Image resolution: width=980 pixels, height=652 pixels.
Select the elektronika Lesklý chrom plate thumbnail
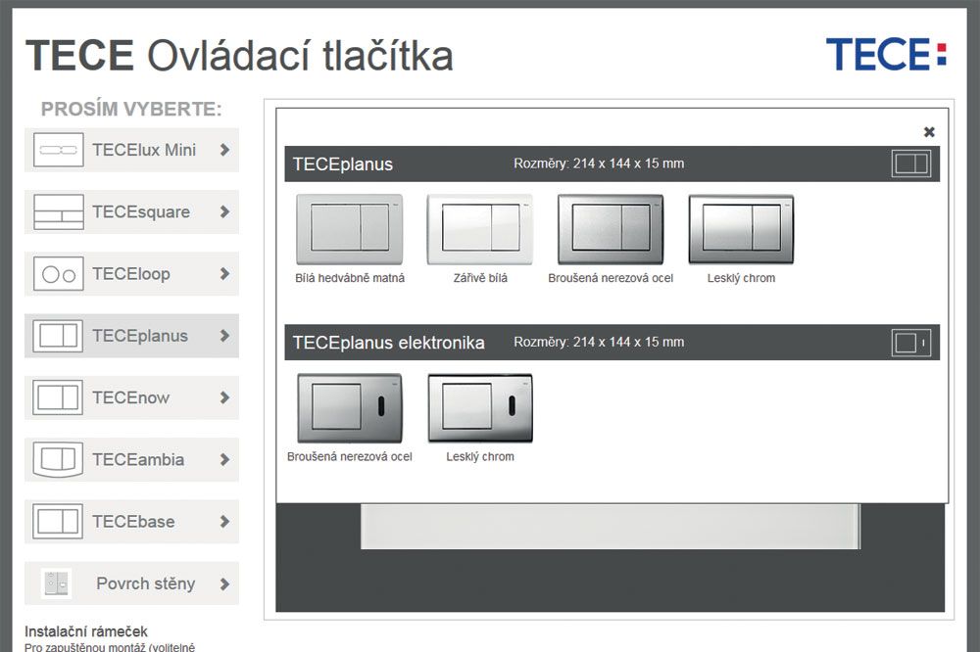click(x=480, y=408)
